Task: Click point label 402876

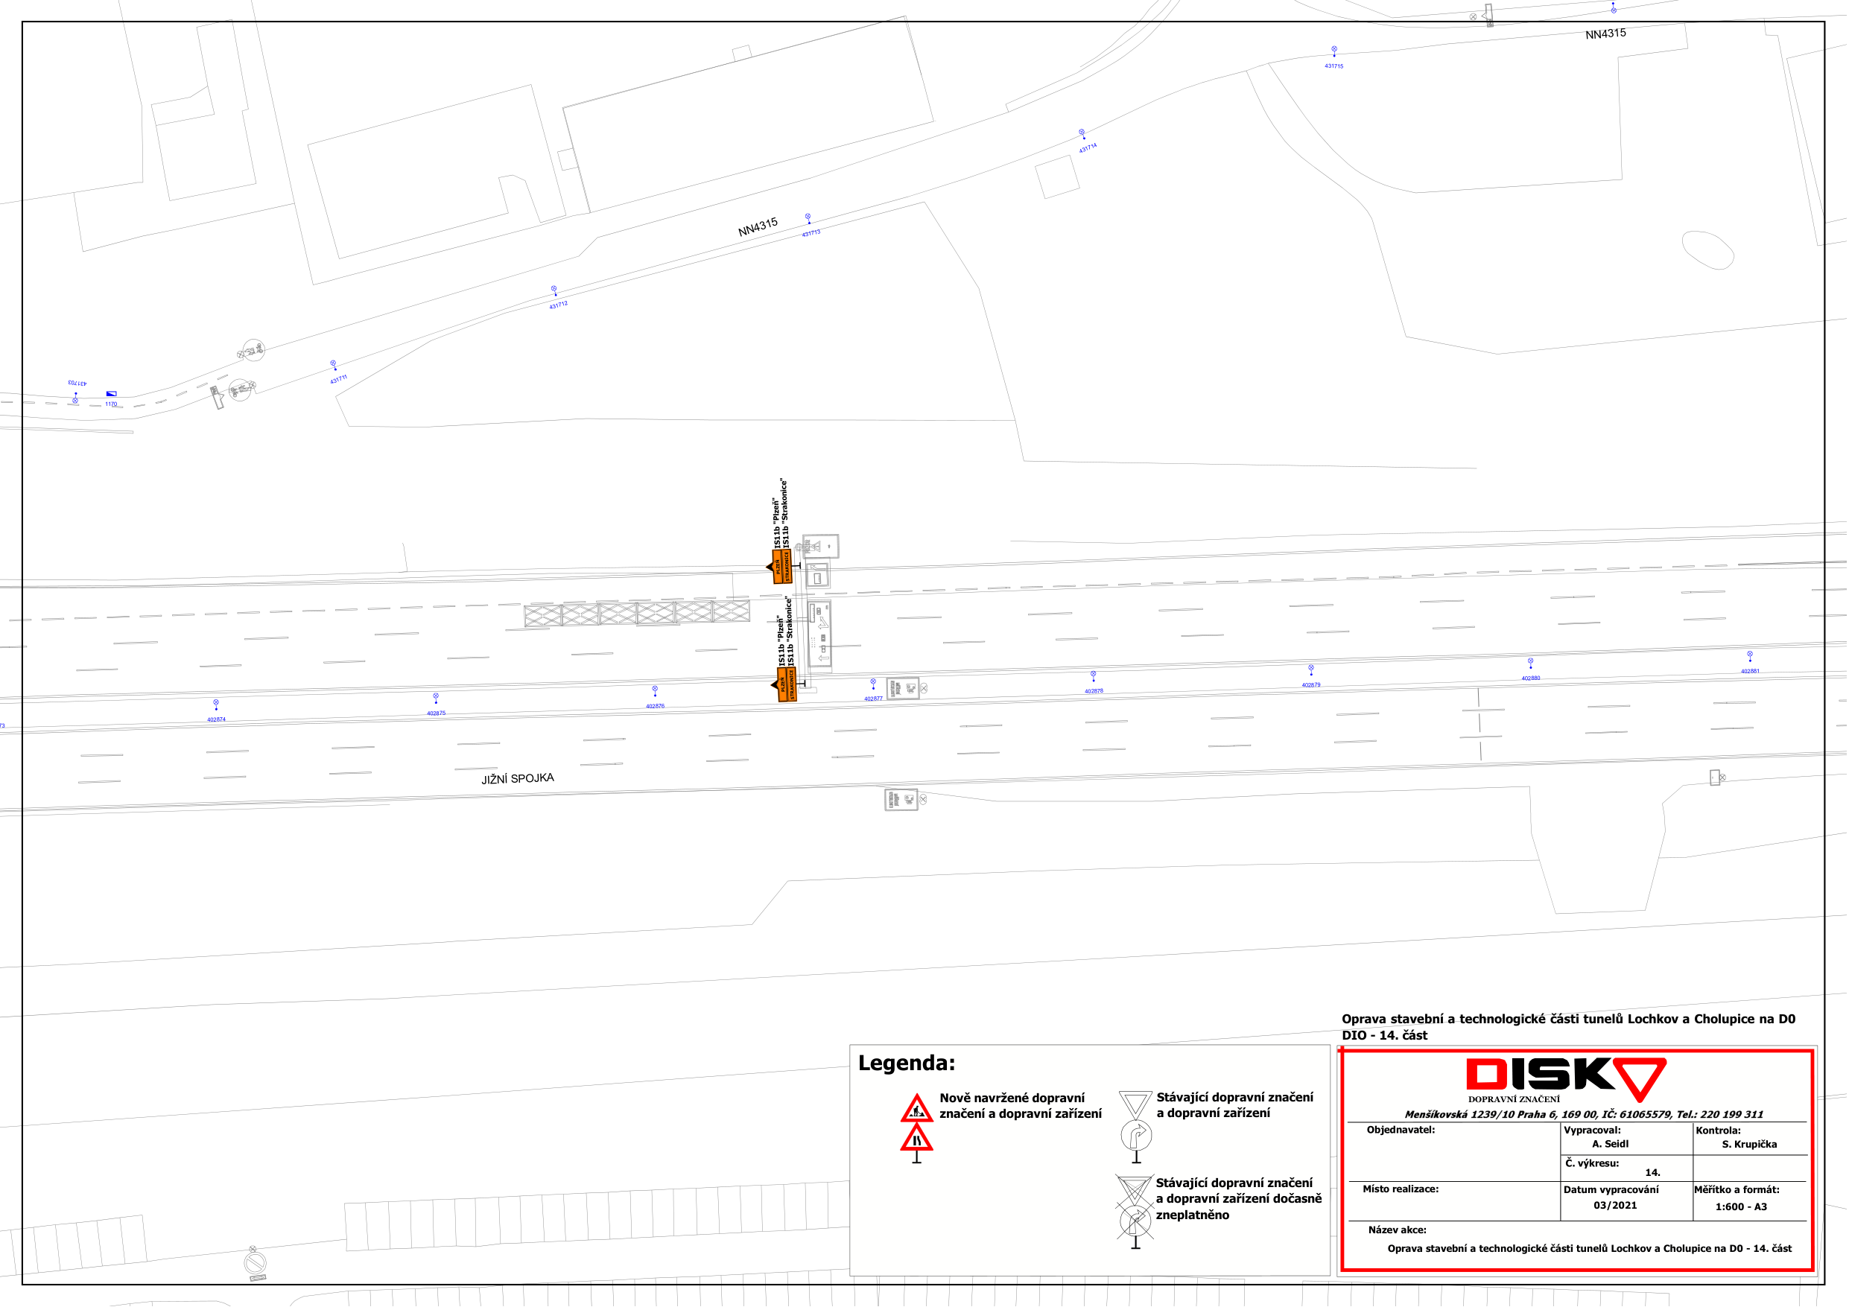Action: pyautogui.click(x=656, y=706)
